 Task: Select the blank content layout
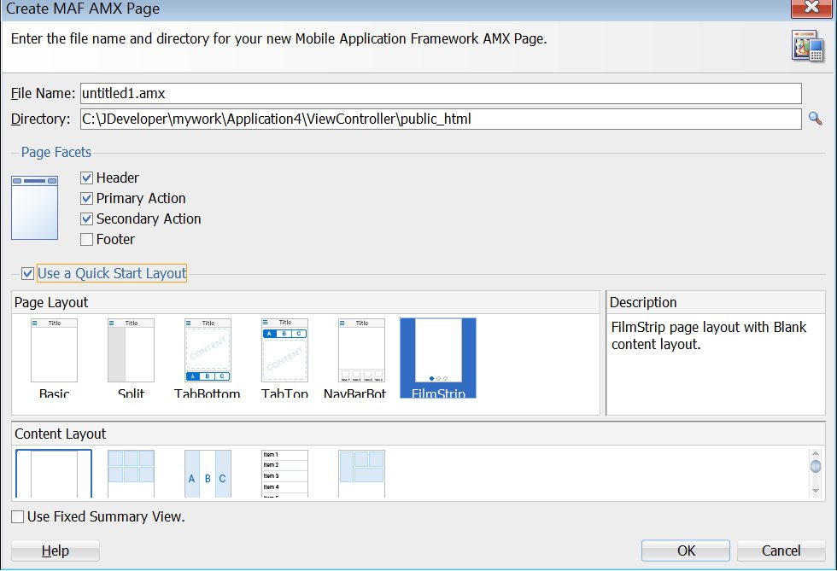54,474
